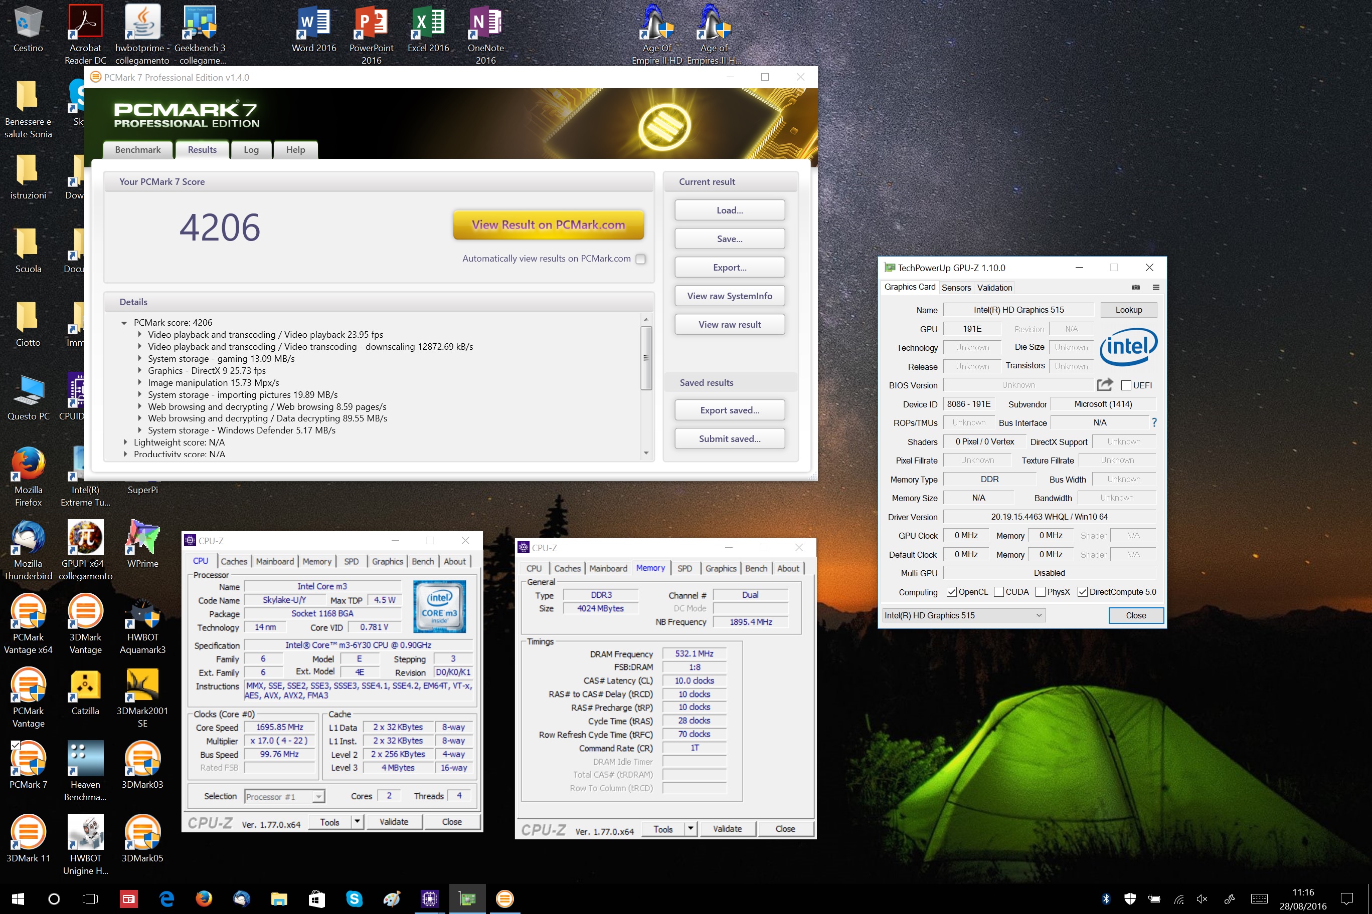Expand Image manipulation 15.73 Mpx/s row
1372x914 pixels.
pos(139,382)
